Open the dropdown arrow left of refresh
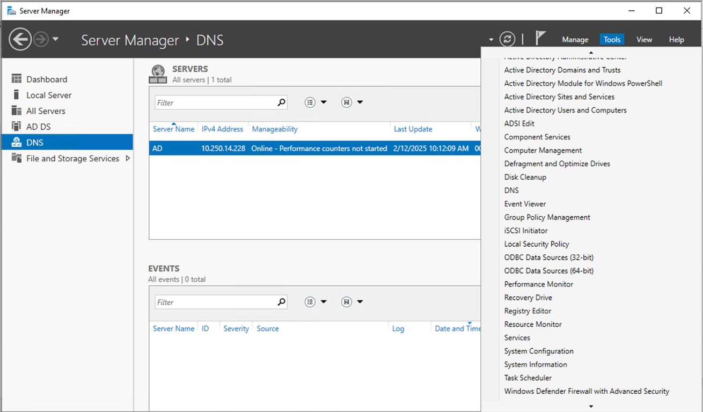703x412 pixels. [x=491, y=39]
